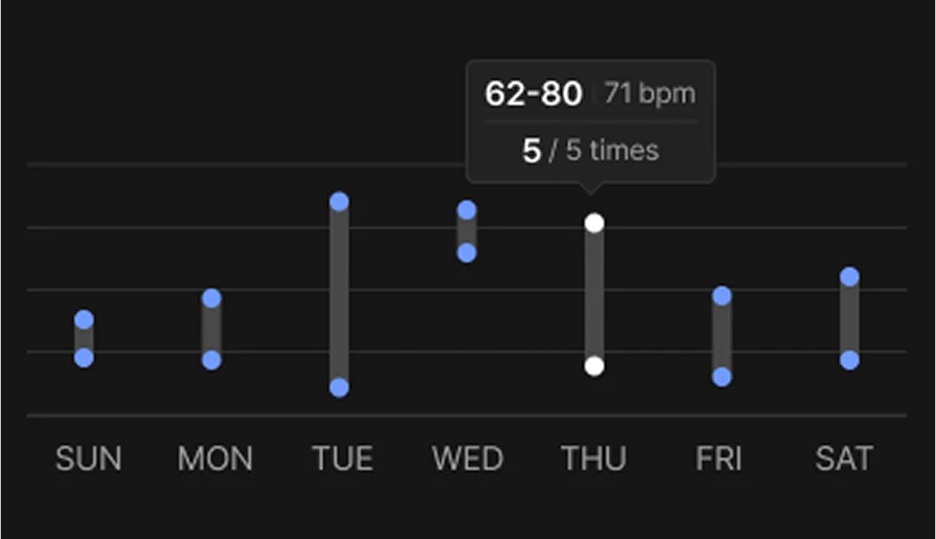Select Thursday's white minimum dot
Image resolution: width=936 pixels, height=539 pixels.
point(594,366)
